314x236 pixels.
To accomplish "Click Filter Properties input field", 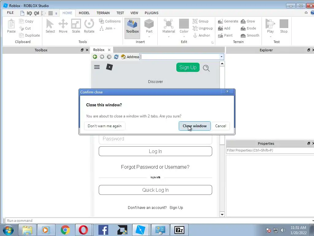I will tap(270, 150).
